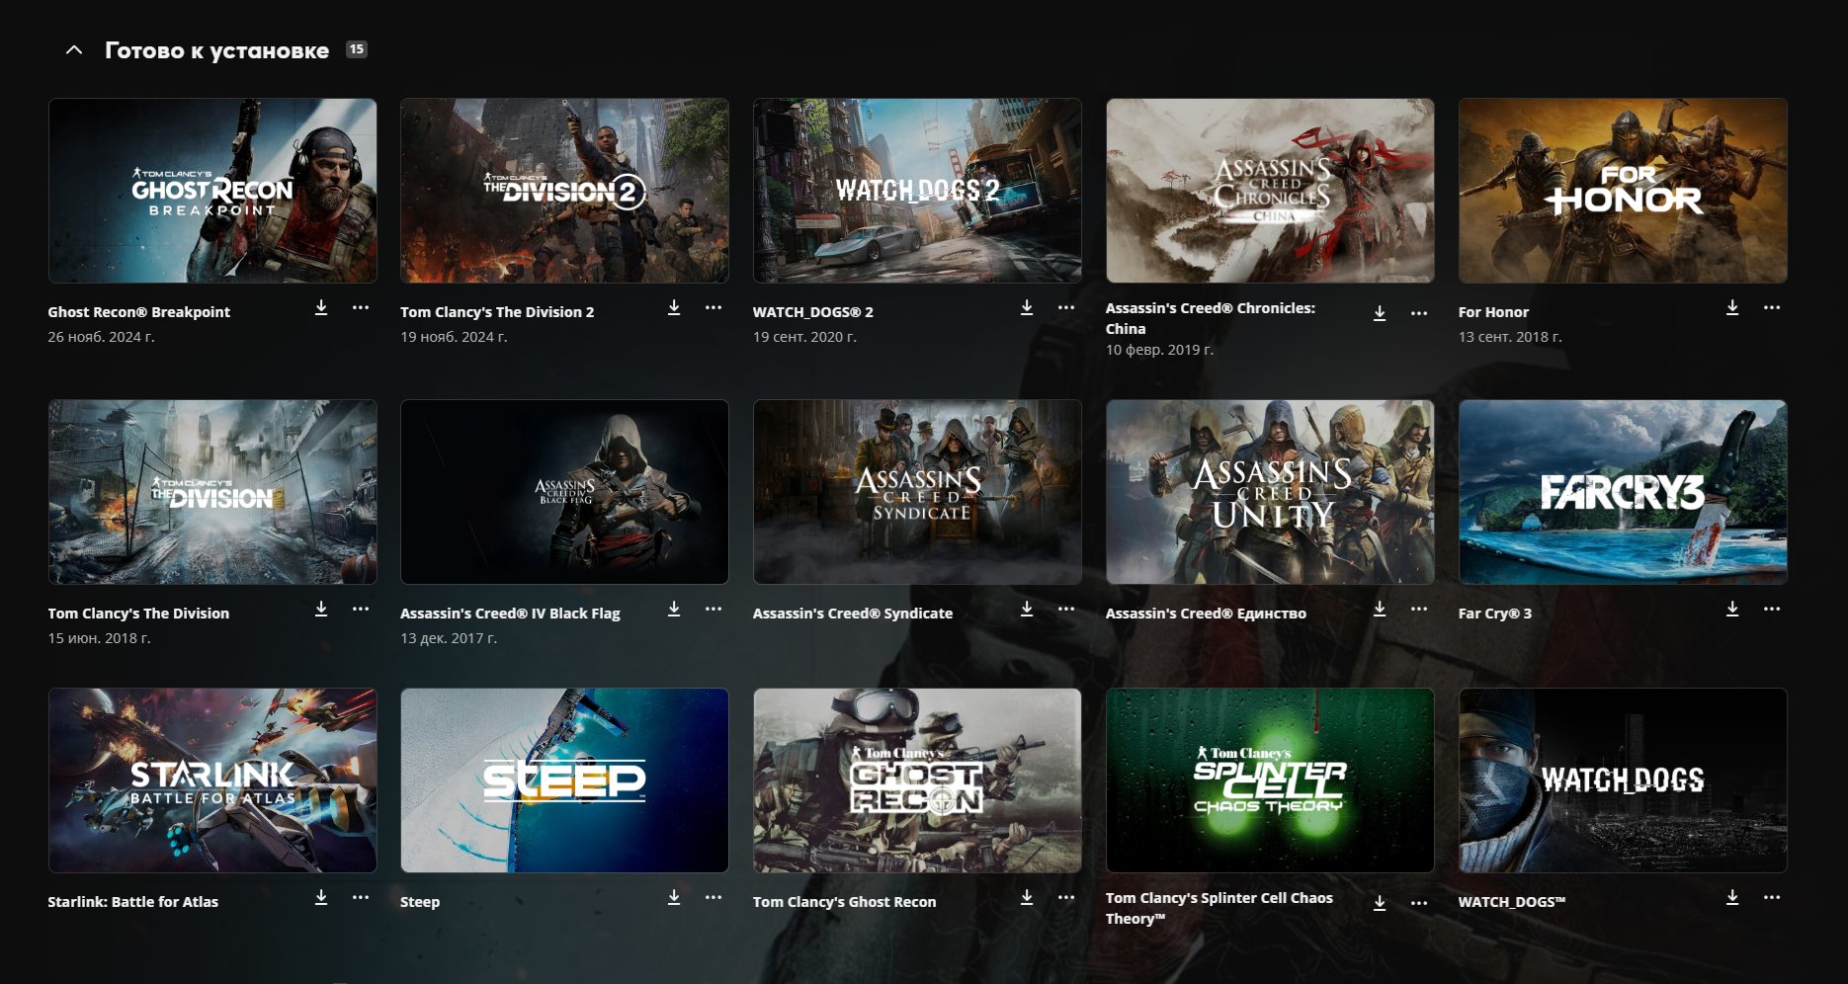Open the Starlink Battle for Atlas cover
The width and height of the screenshot is (1848, 984).
[x=212, y=780]
